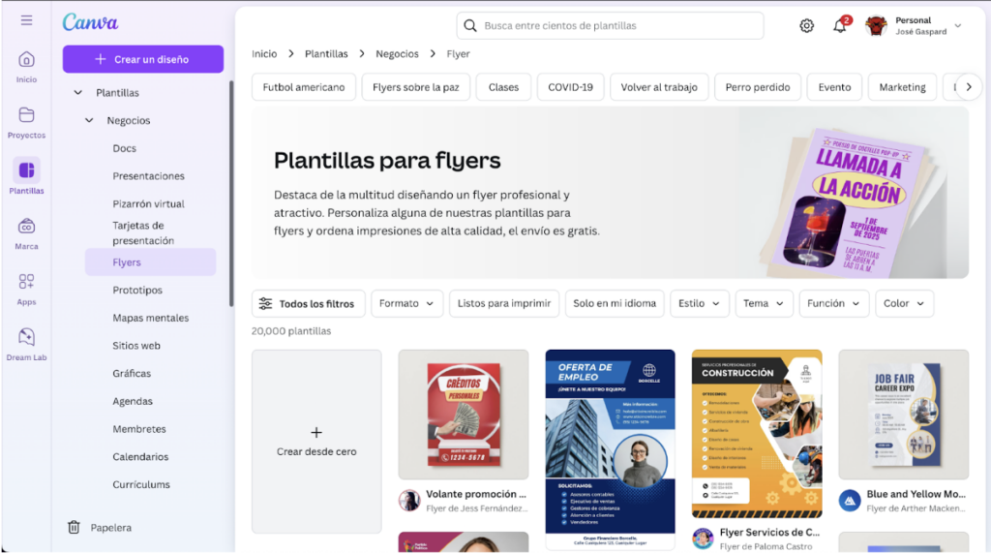Screen dimensions: 991x554
Task: Open the Formato filter dropdown
Action: click(x=407, y=303)
